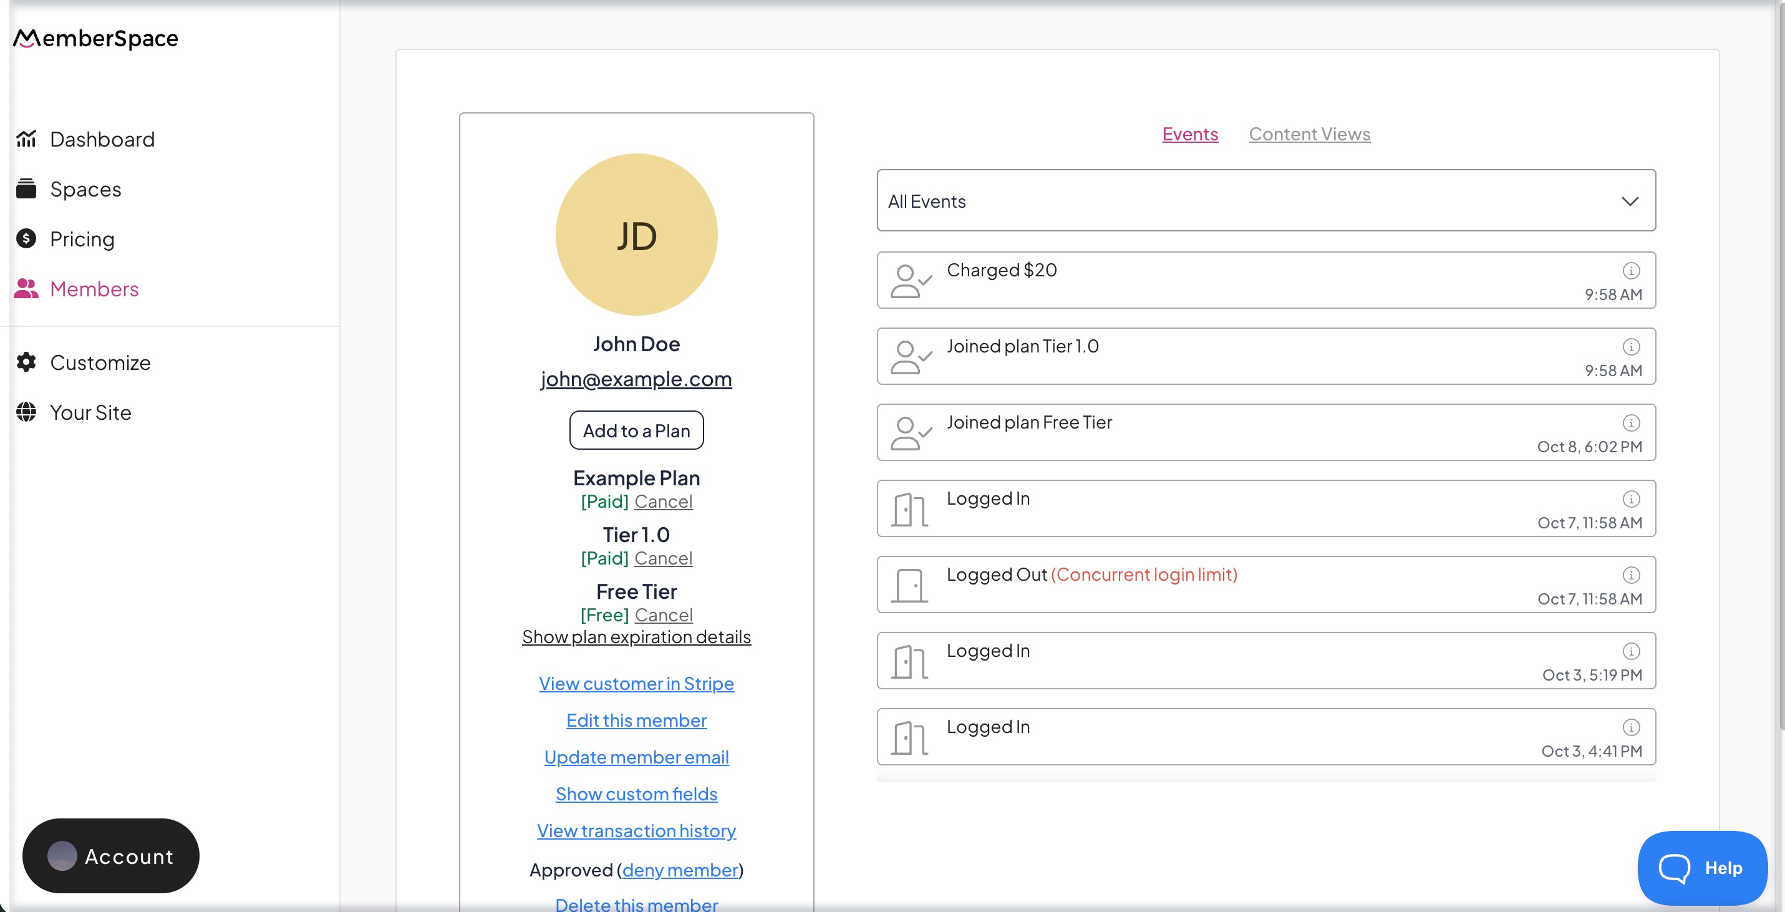
Task: Click the Customize gear icon
Action: (26, 362)
